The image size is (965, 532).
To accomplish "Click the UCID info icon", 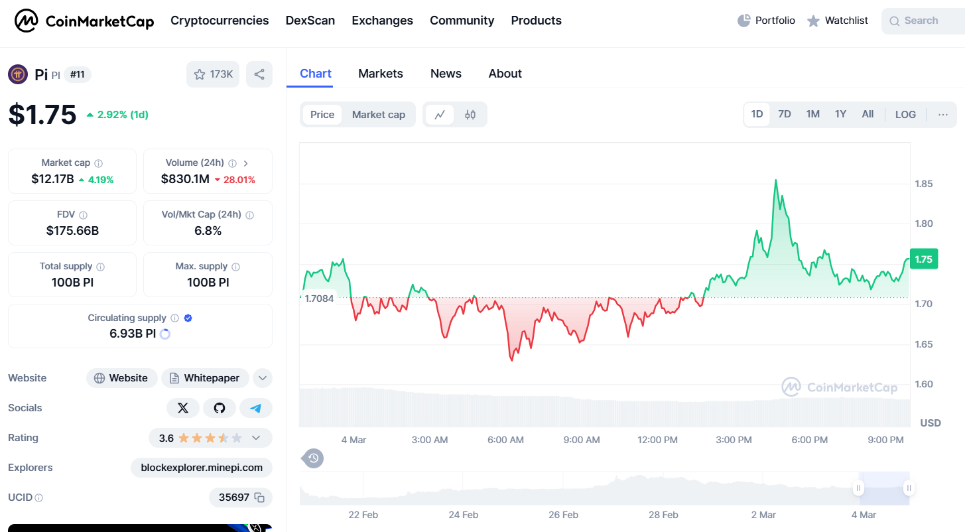I will coord(39,498).
